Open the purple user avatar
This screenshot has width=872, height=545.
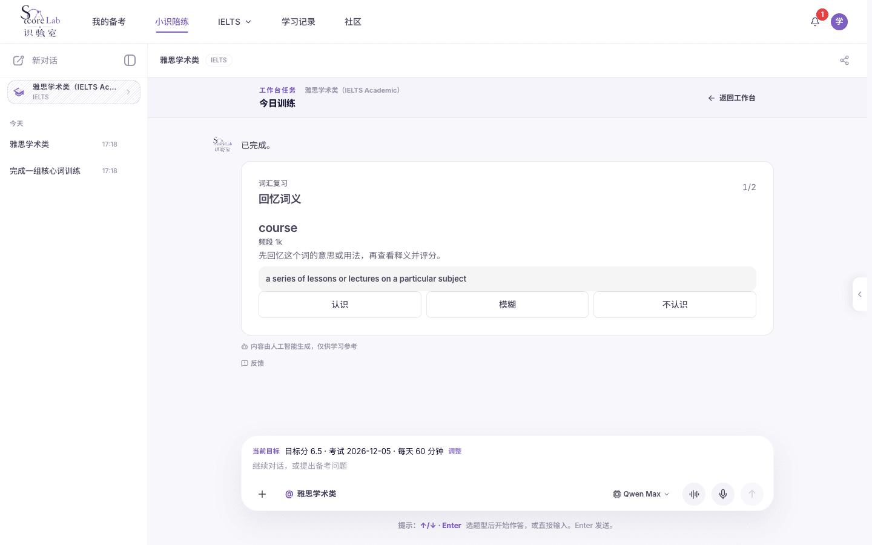(839, 22)
